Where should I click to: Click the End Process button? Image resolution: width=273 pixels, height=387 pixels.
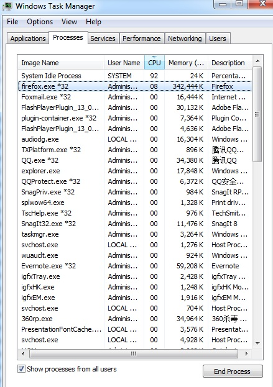(x=233, y=371)
